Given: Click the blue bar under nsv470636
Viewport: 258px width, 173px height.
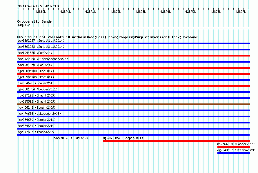Looking at the screenshot, I should pyautogui.click(x=133, y=116).
